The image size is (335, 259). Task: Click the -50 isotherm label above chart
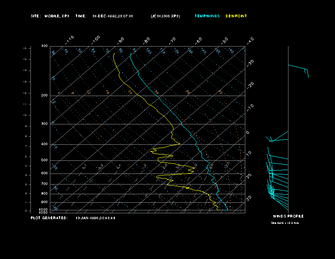(x=225, y=41)
